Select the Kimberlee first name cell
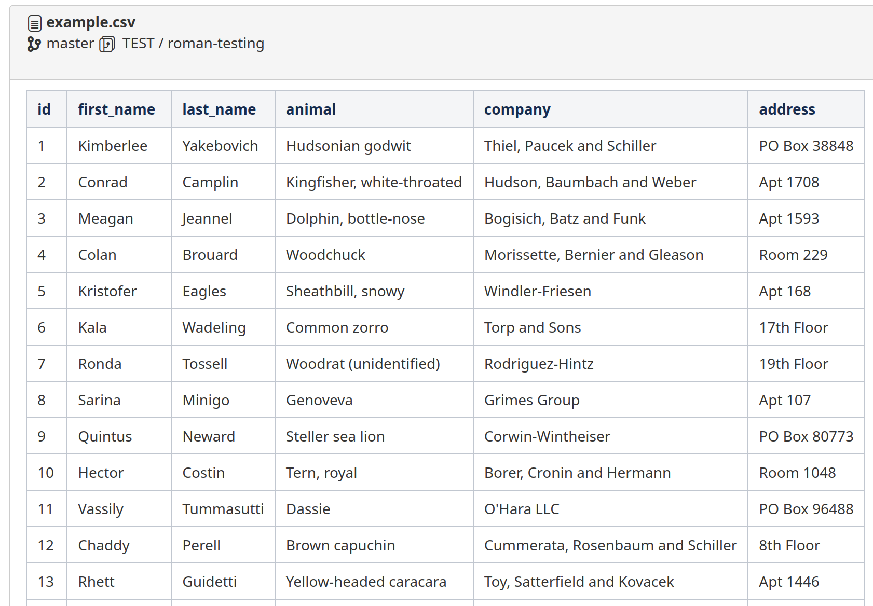 point(113,146)
